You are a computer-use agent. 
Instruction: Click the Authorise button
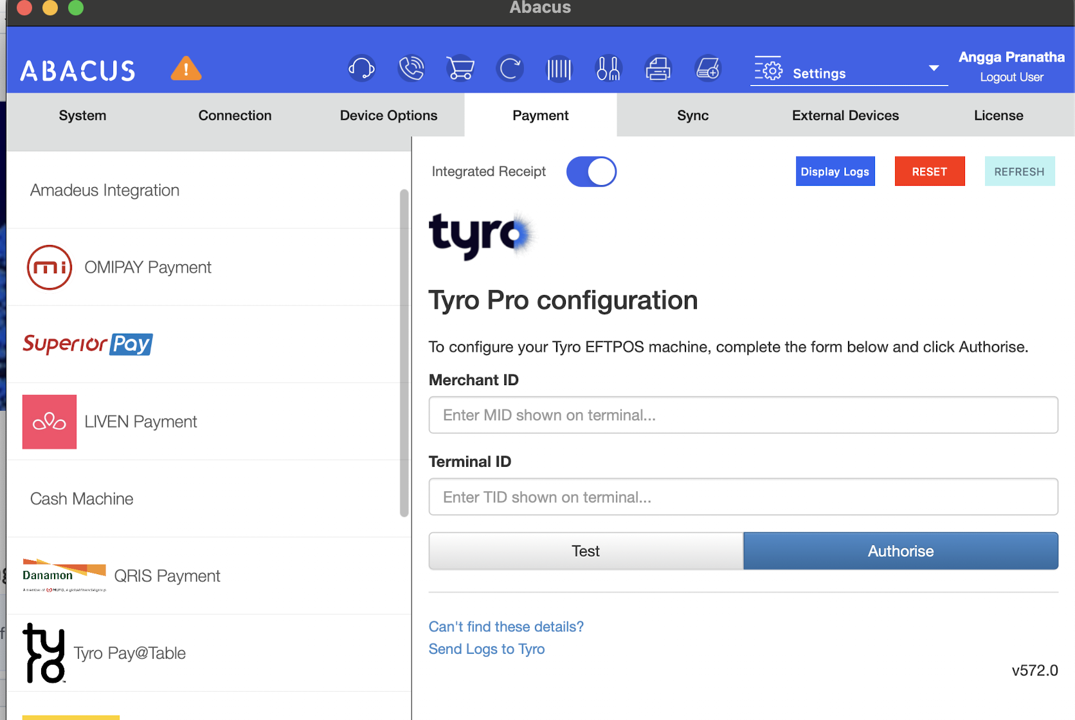(x=901, y=551)
